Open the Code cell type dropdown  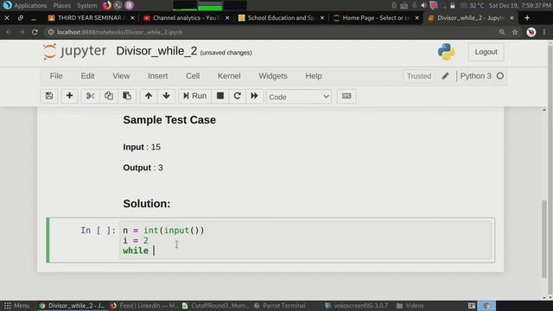click(299, 97)
